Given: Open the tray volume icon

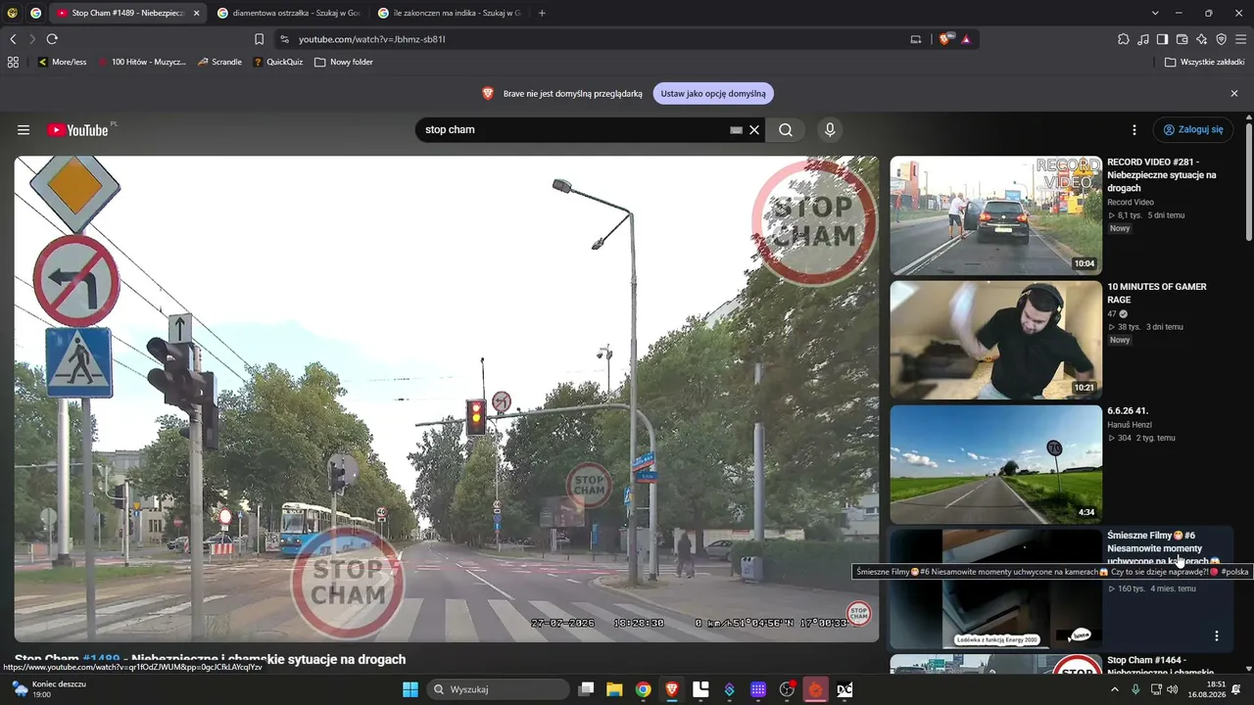Looking at the screenshot, I should tap(1173, 689).
